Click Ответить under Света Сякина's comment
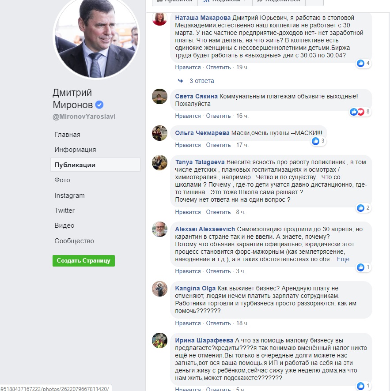Image resolution: width=390 pixels, height=391 pixels. pos(218,116)
